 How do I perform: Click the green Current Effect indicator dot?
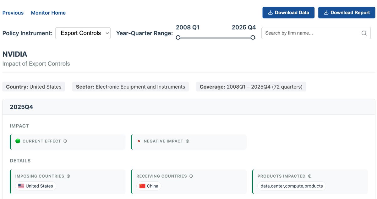(x=18, y=141)
